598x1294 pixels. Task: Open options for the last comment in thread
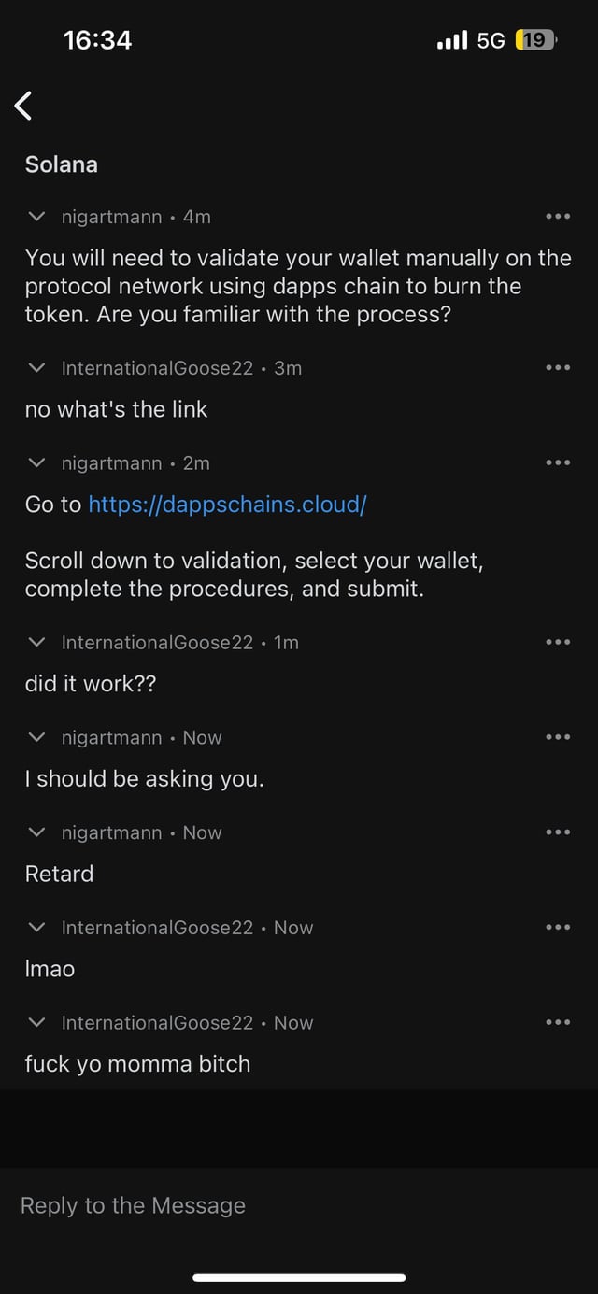[x=557, y=1023]
